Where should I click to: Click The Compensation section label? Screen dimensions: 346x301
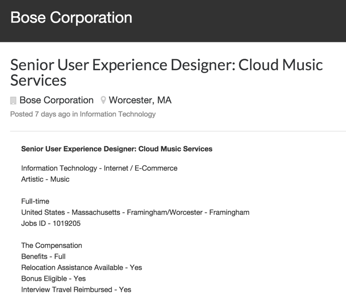(x=52, y=245)
